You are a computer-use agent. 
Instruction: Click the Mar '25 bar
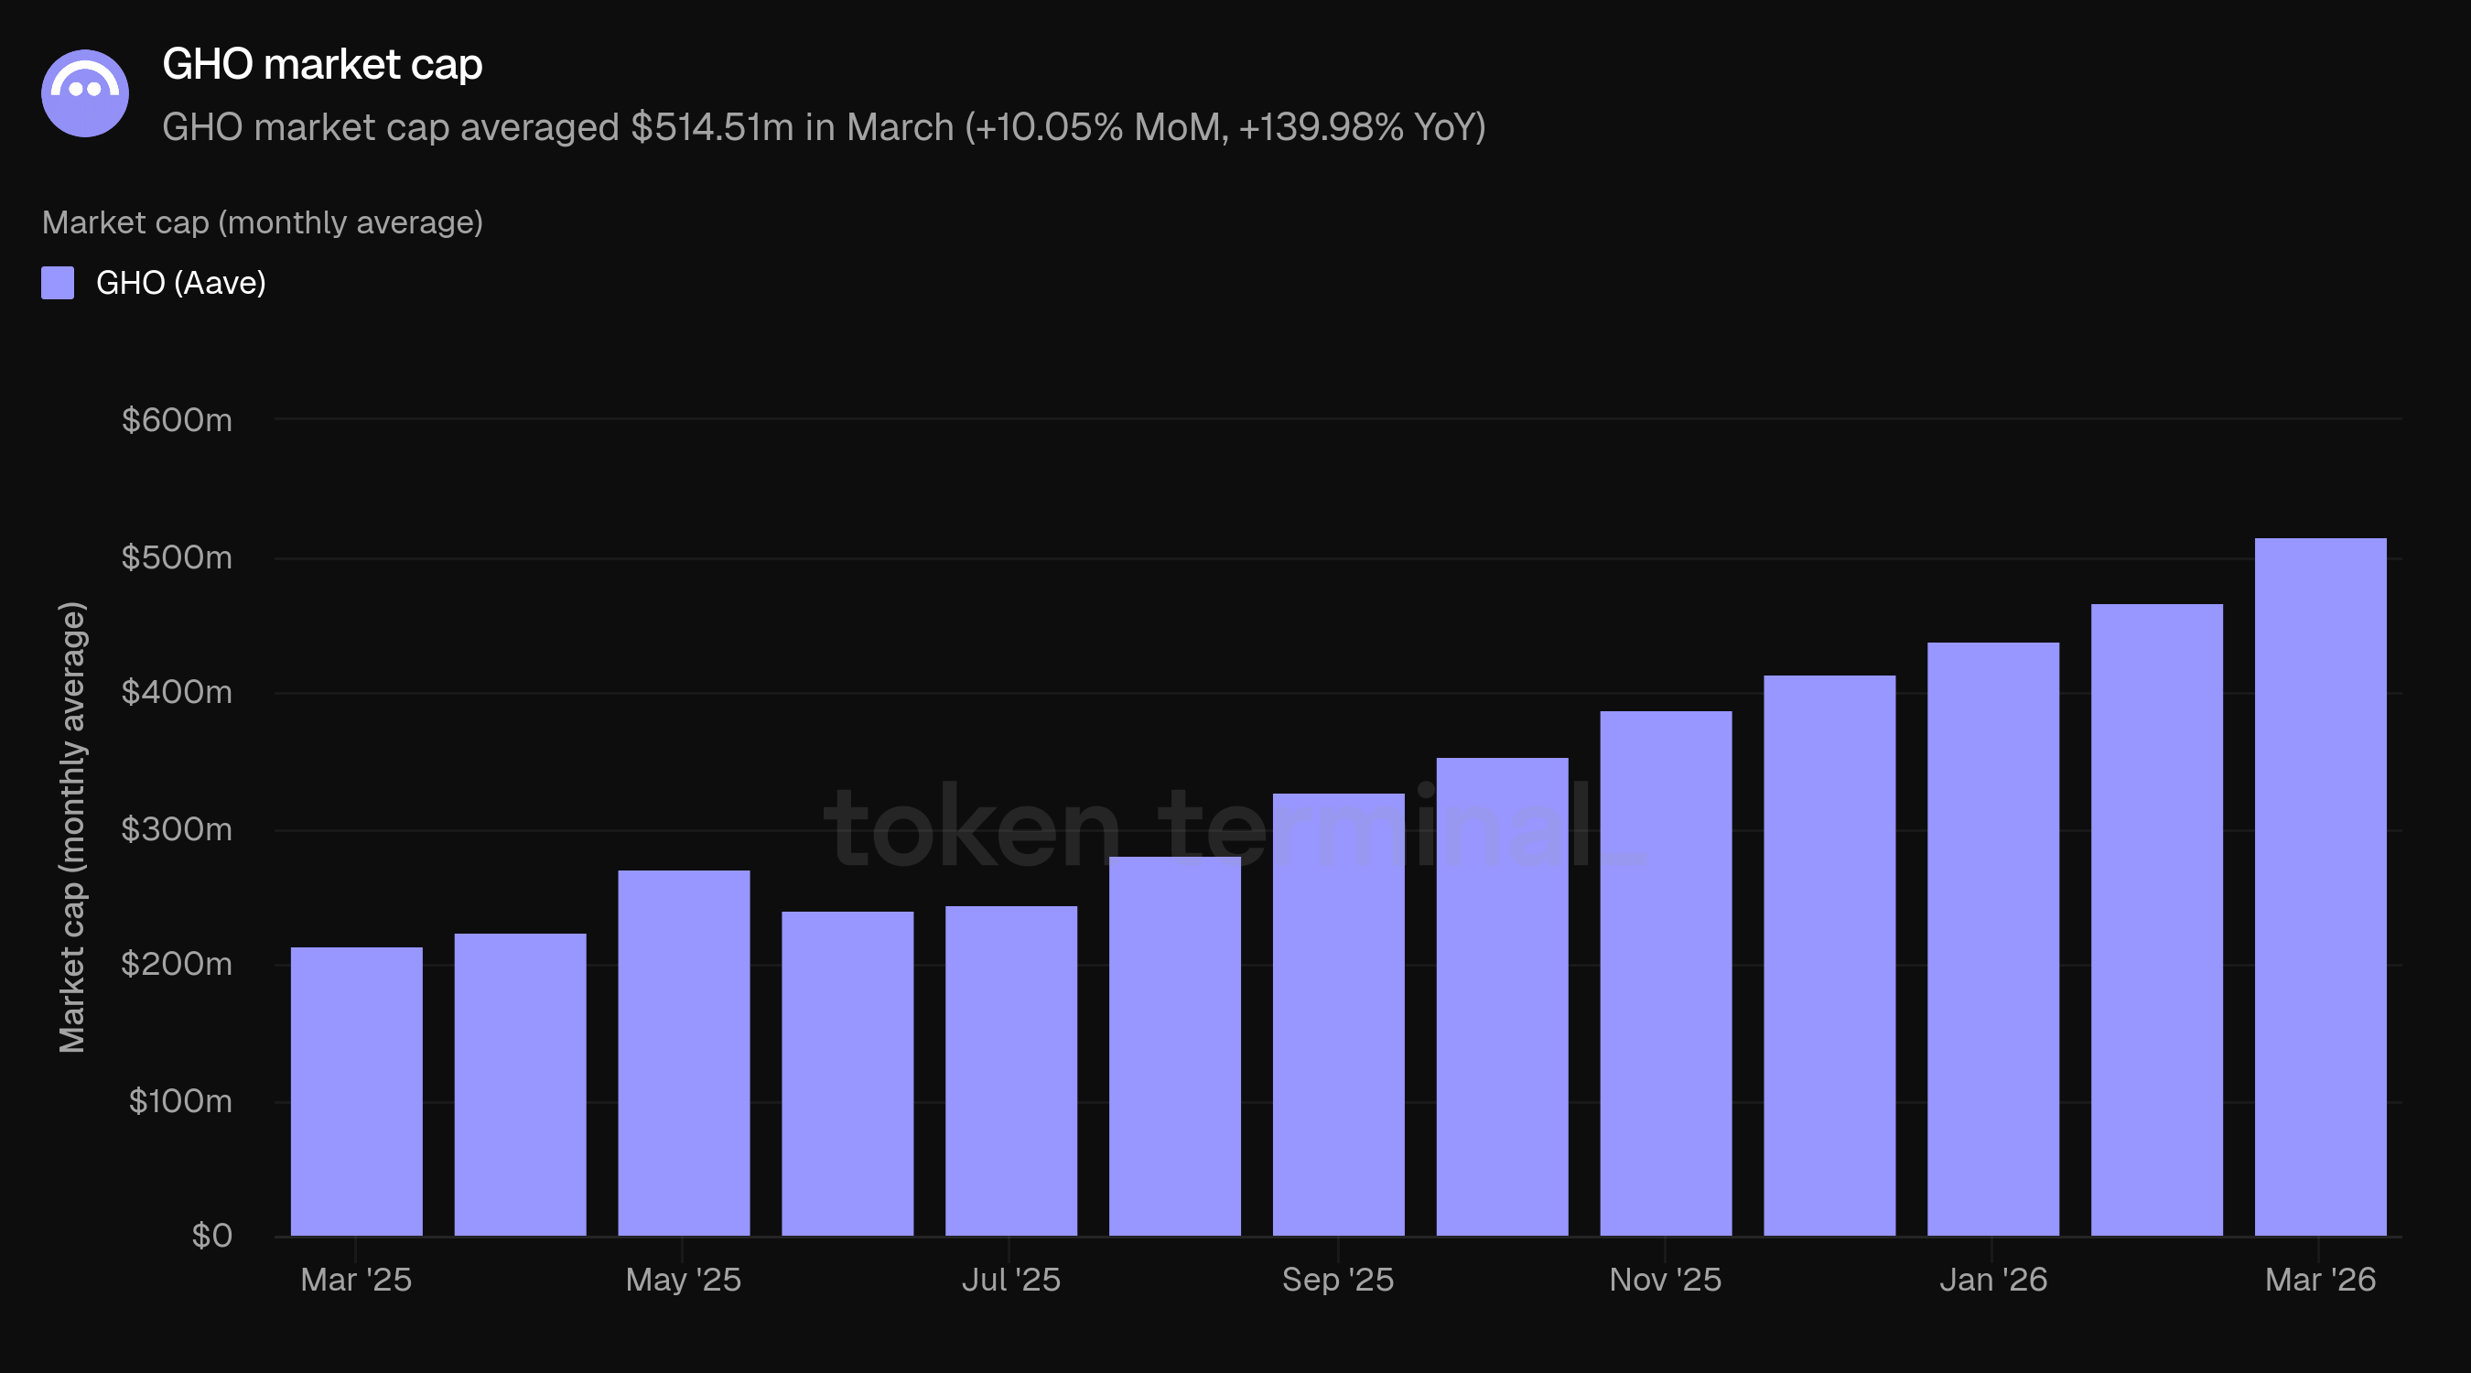point(356,1091)
